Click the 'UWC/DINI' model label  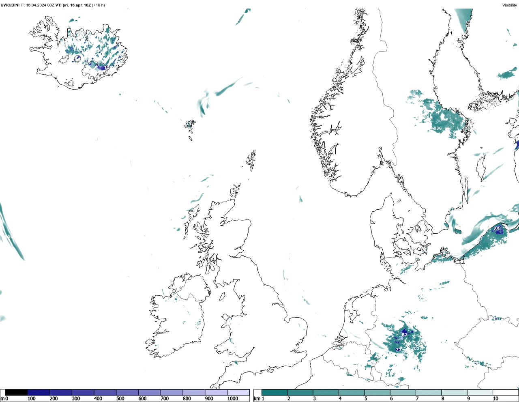(10, 5)
